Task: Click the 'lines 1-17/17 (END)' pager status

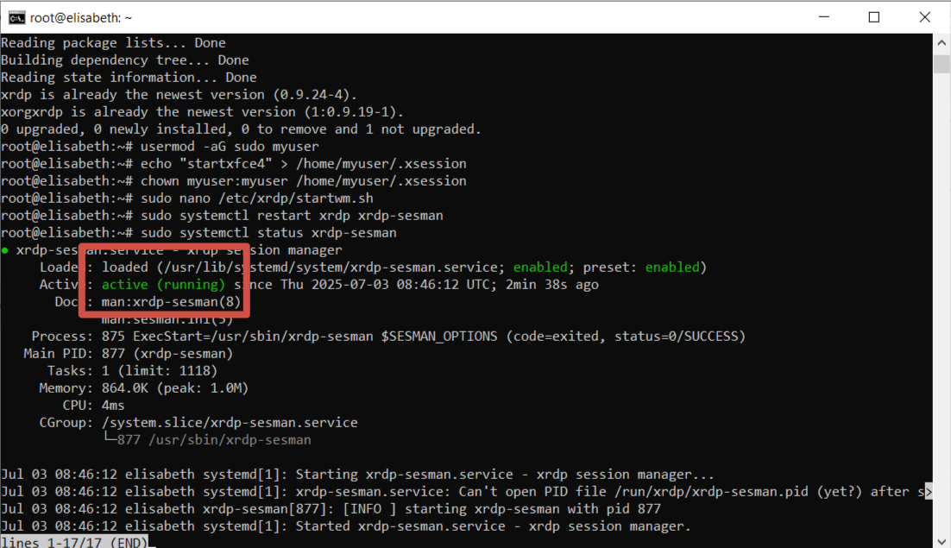Action: click(x=73, y=541)
